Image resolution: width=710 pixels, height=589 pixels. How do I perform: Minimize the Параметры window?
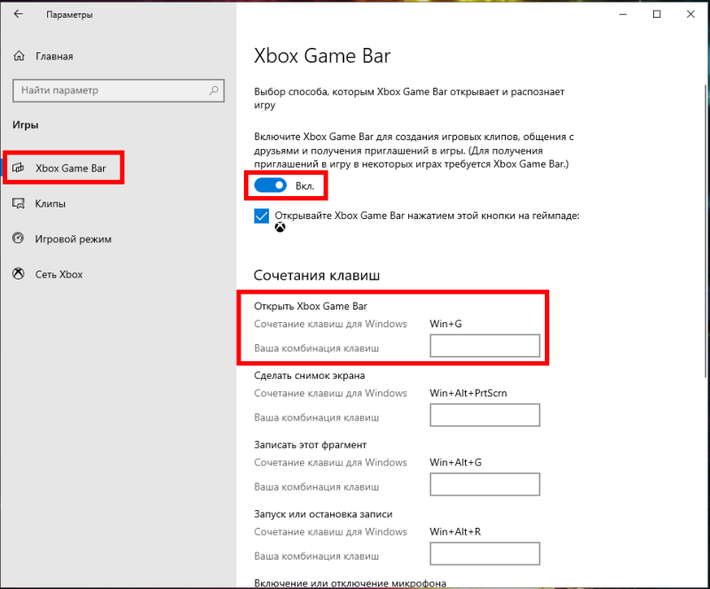pos(623,14)
